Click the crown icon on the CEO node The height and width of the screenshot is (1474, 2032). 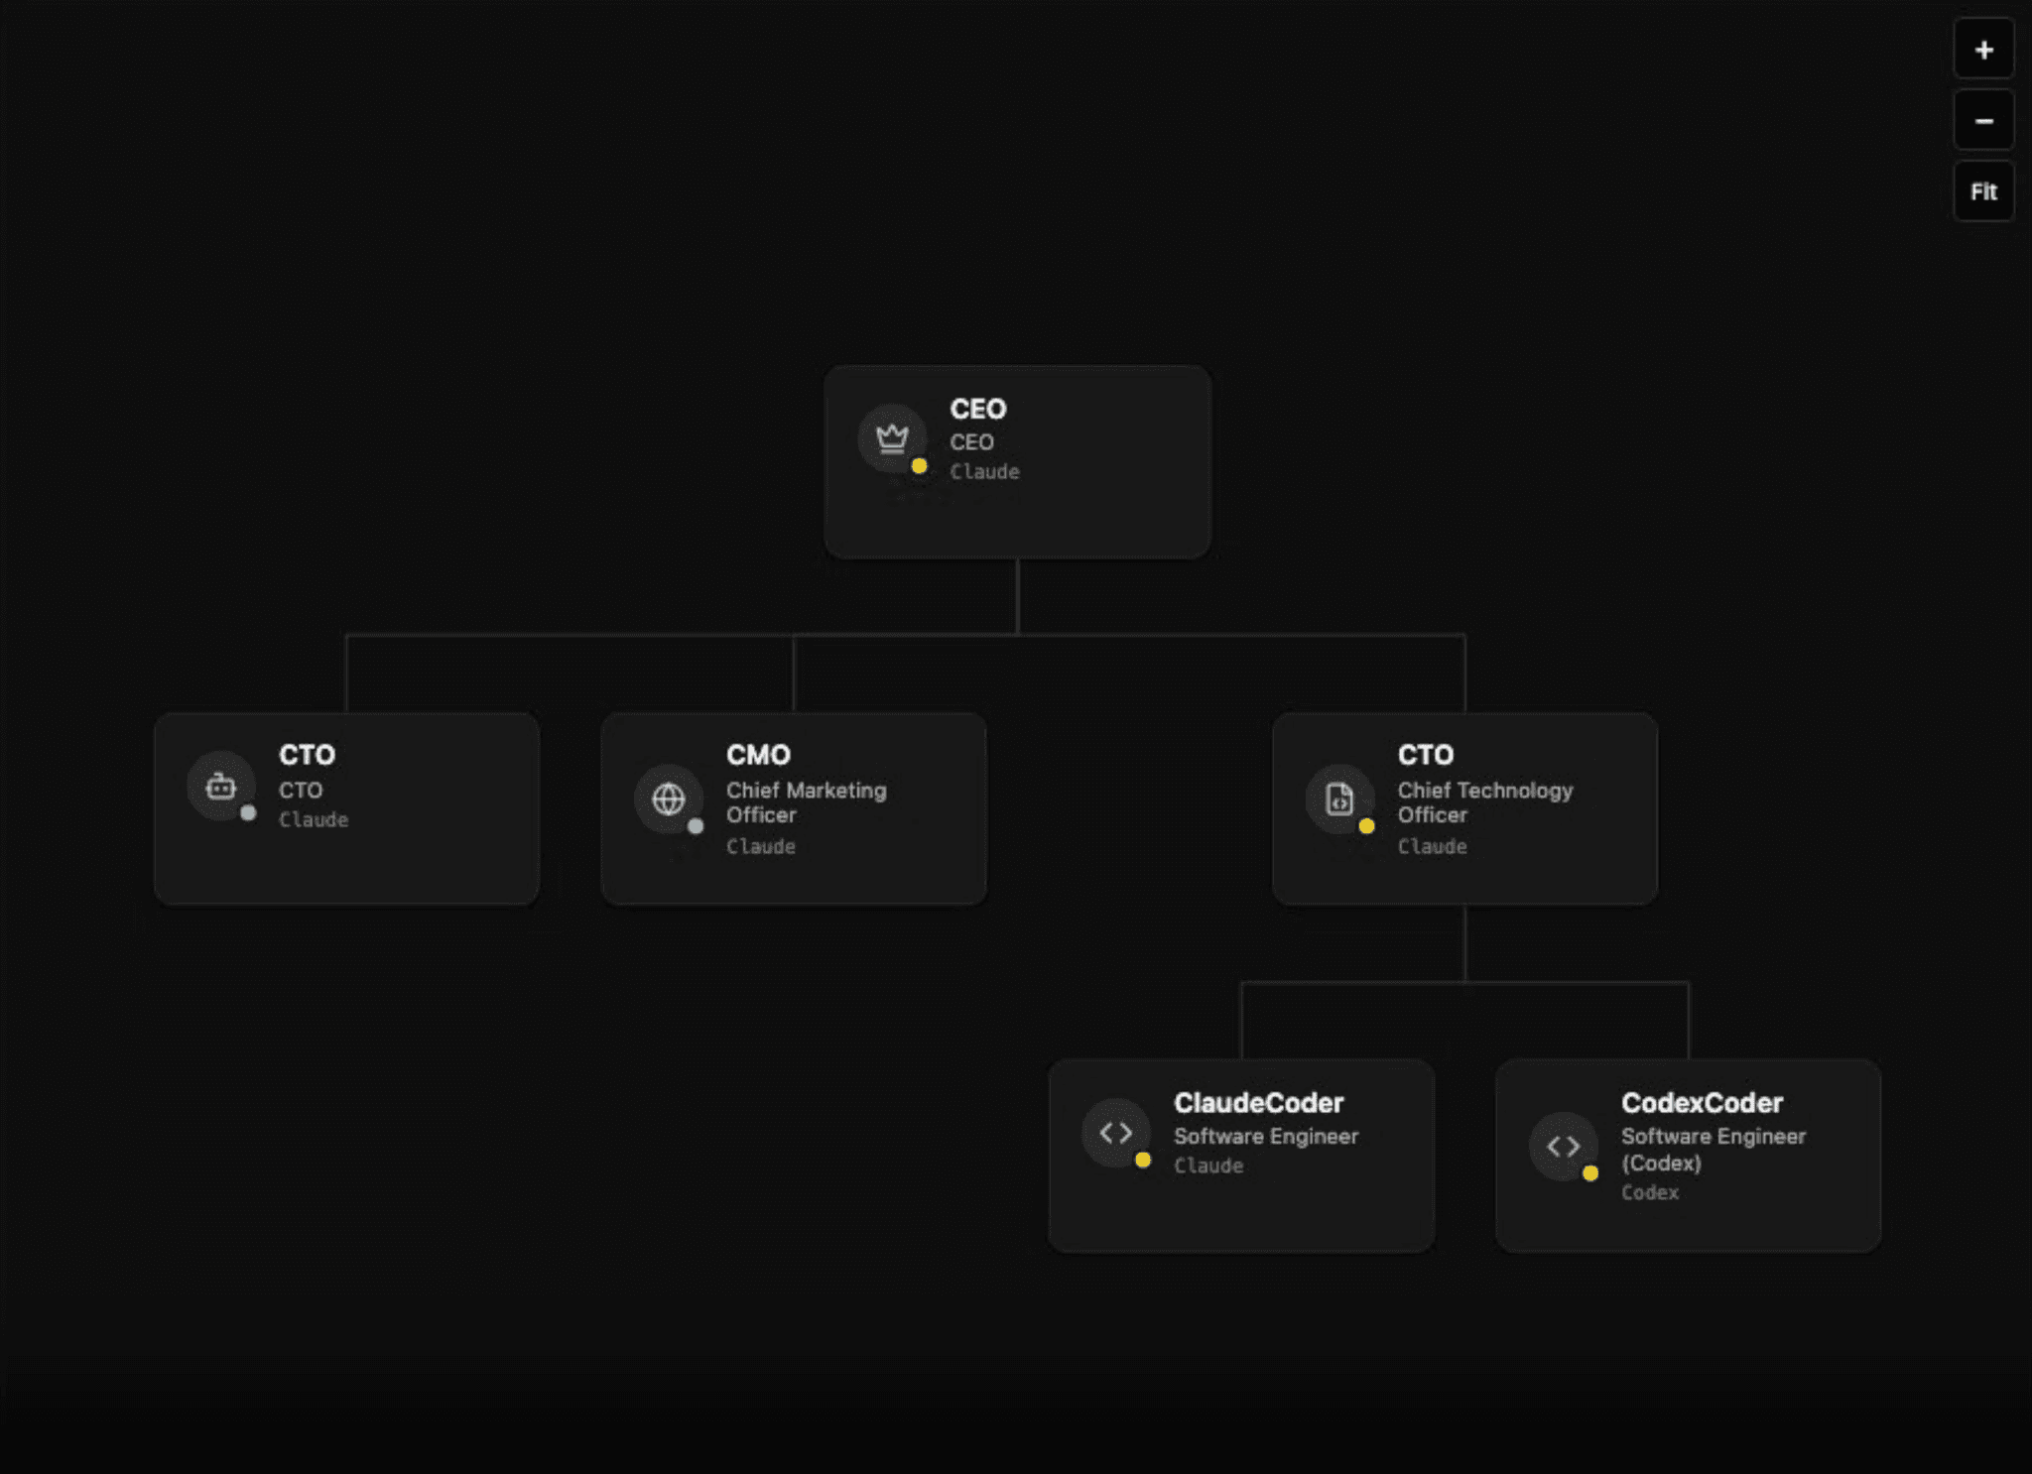[x=892, y=436]
